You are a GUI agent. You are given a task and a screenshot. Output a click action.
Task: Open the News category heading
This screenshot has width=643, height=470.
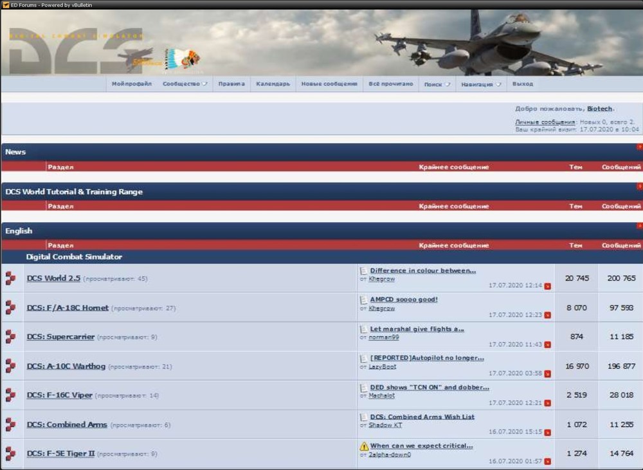tap(15, 152)
